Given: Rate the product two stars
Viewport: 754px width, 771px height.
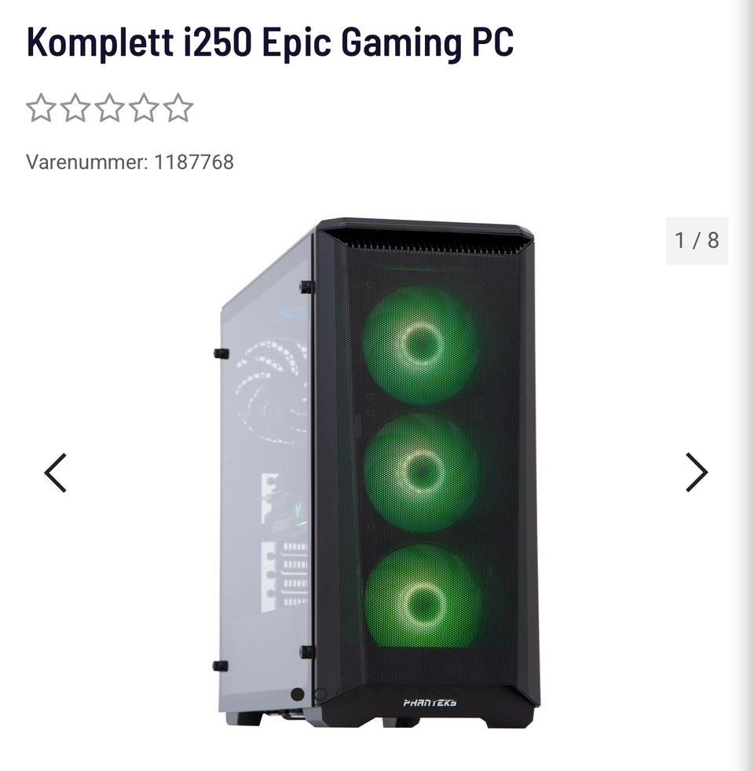Looking at the screenshot, I should click(x=75, y=108).
